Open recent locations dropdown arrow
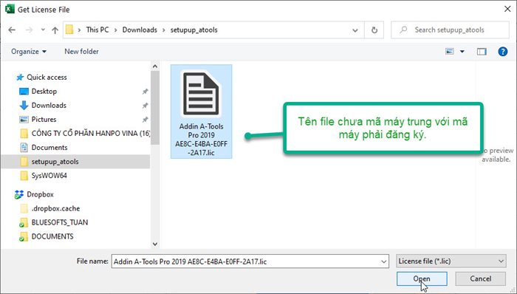 [43, 30]
